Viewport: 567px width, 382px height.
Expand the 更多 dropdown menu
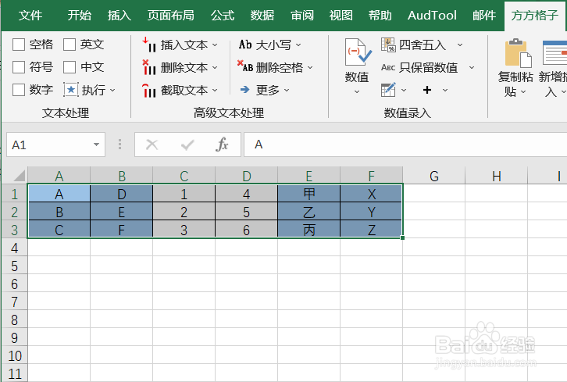pos(266,91)
